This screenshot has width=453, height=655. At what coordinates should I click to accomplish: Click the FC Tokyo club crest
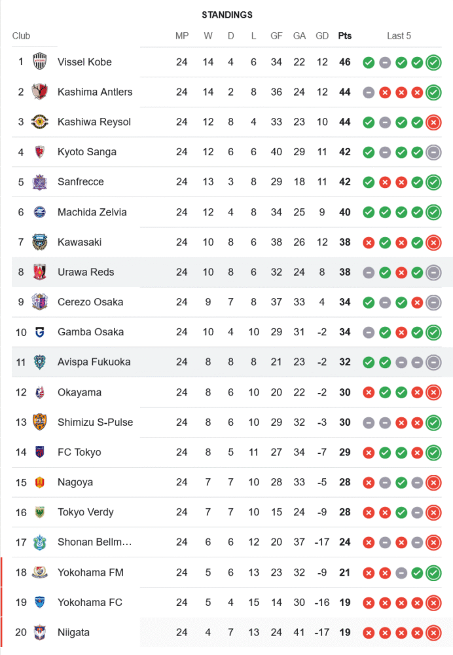40,452
